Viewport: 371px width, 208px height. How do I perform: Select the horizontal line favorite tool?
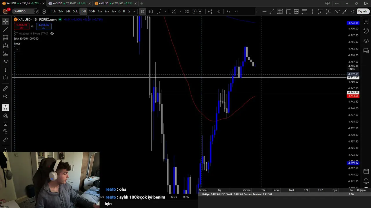pos(264,12)
